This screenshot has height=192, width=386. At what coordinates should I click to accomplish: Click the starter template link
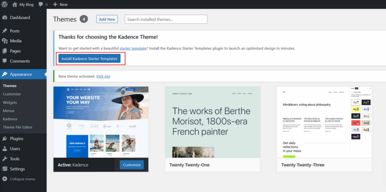pos(133,48)
